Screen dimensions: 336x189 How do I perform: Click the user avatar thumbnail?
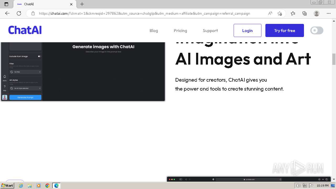point(5,97)
